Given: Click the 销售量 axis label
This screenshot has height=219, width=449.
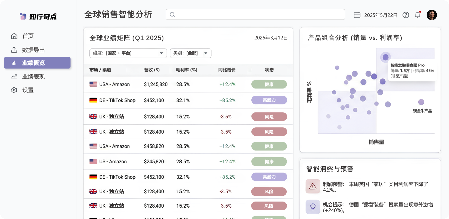Looking at the screenshot, I should (376, 142).
